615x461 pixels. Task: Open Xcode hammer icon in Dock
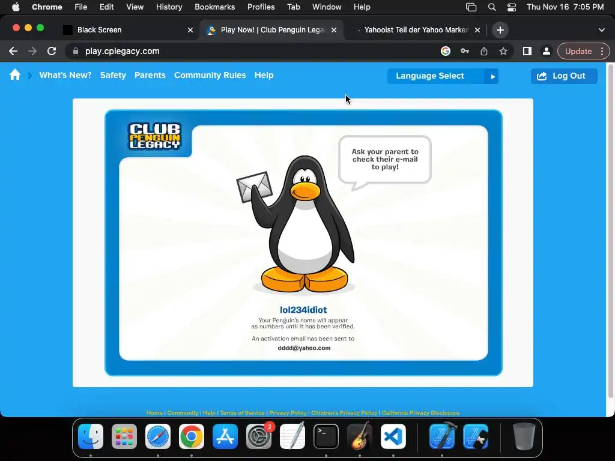click(442, 436)
